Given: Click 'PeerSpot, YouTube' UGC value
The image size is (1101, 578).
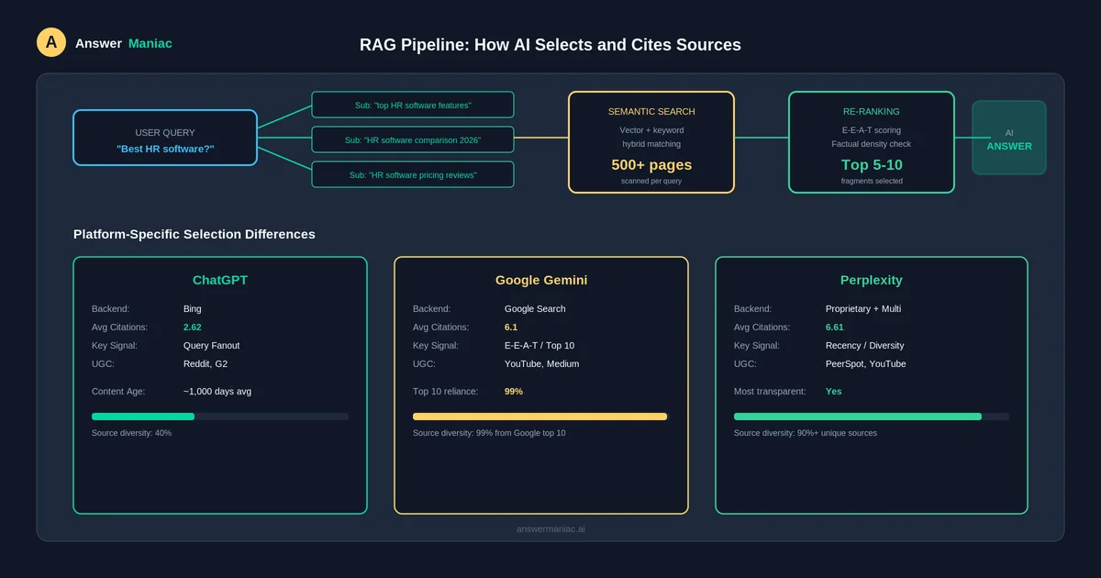Looking at the screenshot, I should [x=865, y=364].
